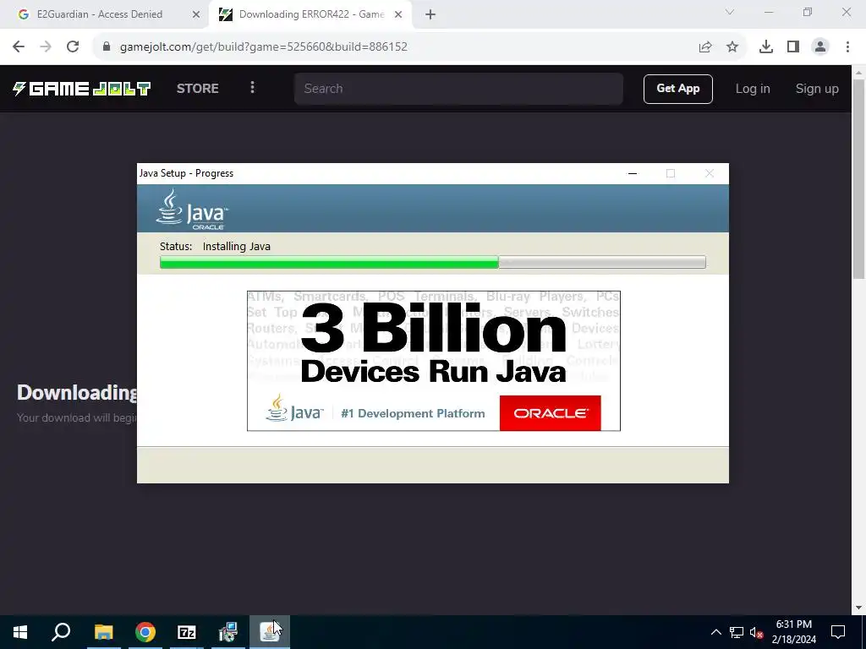Screen dimensions: 866x649
Task: Click the Java installer progress bar
Action: coord(432,262)
